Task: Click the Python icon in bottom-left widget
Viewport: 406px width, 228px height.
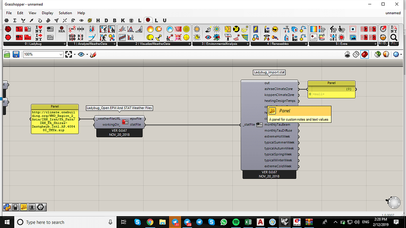Action: point(7,207)
